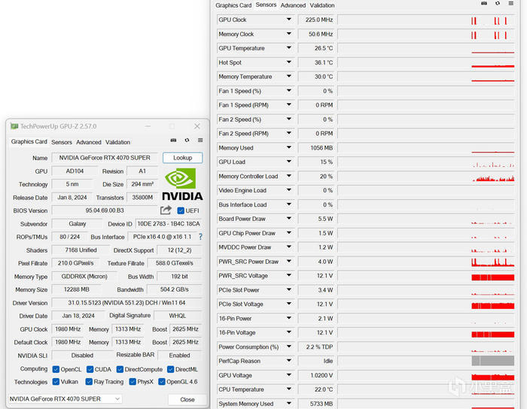
Task: Toggle the Ray Tracing checkbox
Action: pos(89,382)
